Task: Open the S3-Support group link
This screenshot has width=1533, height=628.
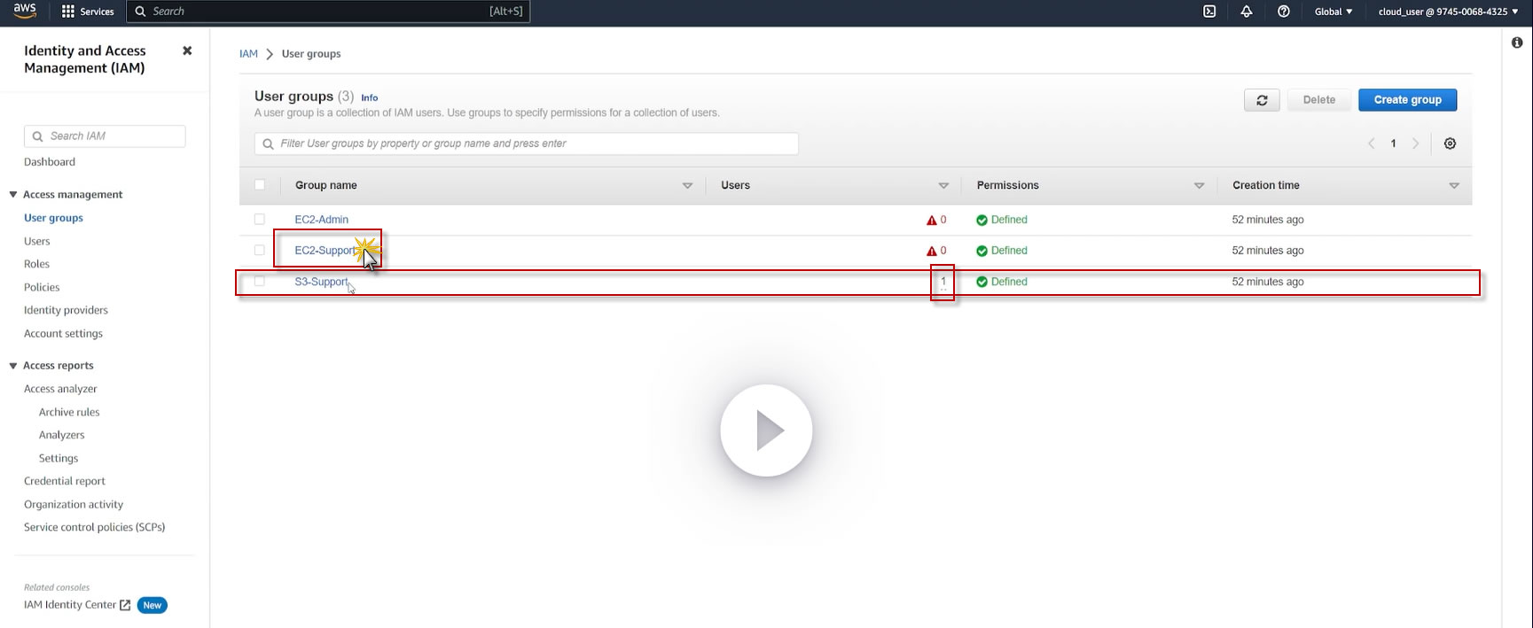Action: 322,282
